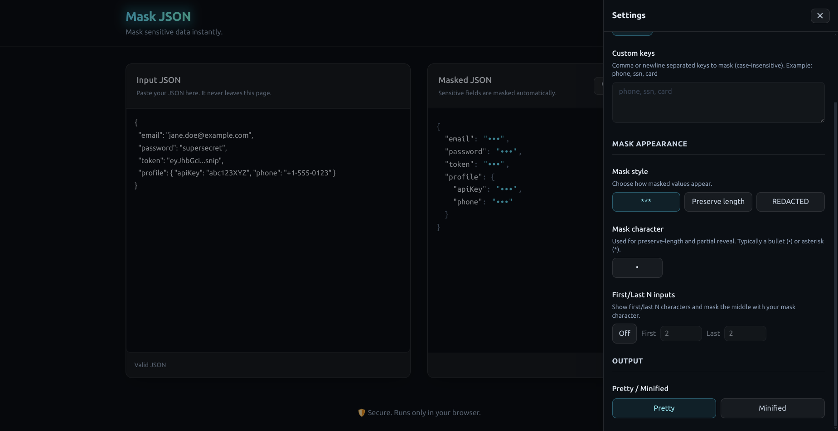Click the Masked JSON heading
This screenshot has height=431, width=838.
point(465,80)
